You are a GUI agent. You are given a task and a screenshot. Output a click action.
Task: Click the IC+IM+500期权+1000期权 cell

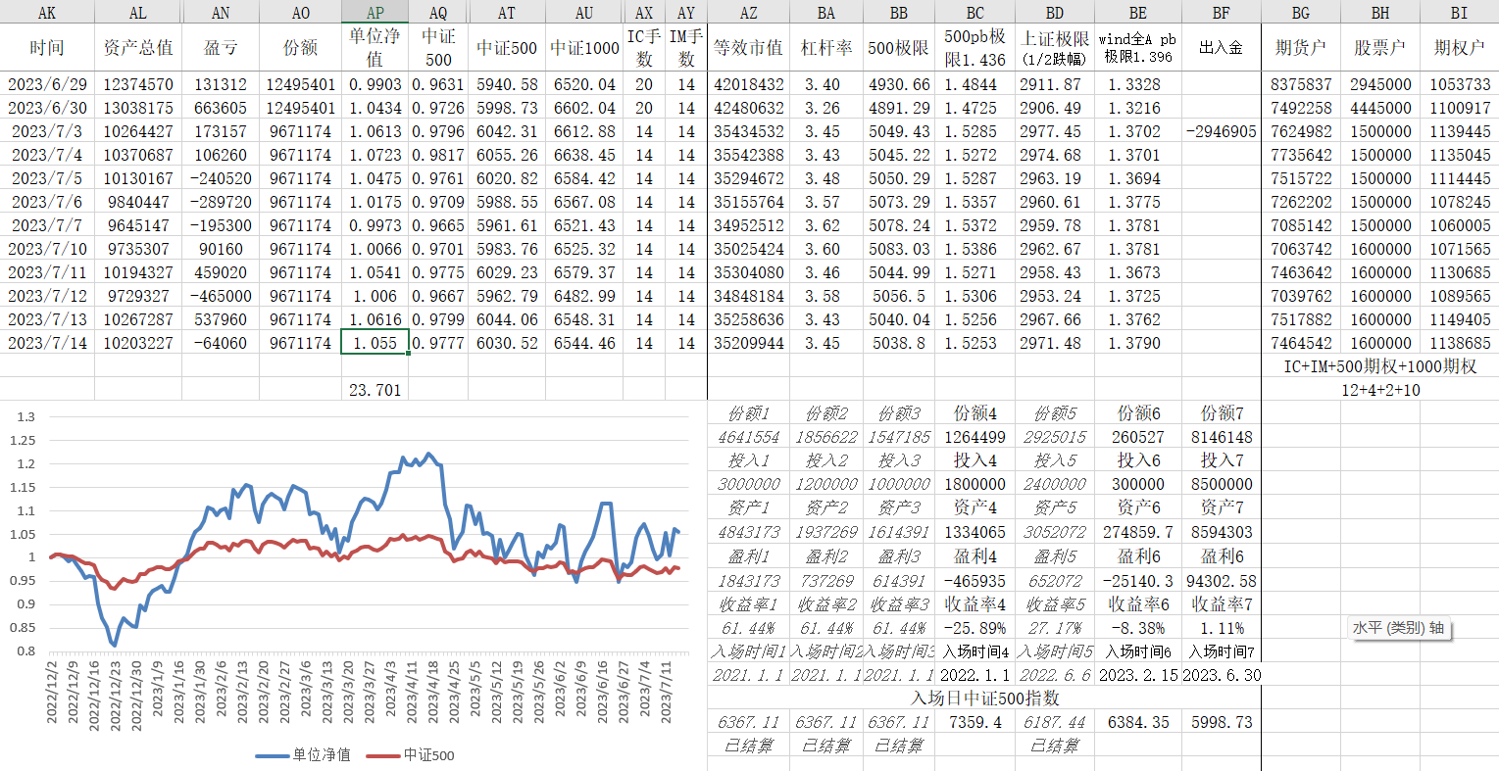[x=1379, y=366]
